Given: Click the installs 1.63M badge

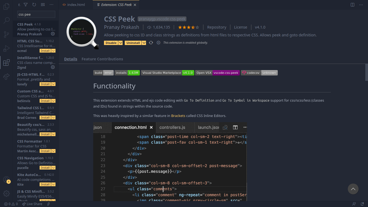Looking at the screenshot, I should [127, 73].
